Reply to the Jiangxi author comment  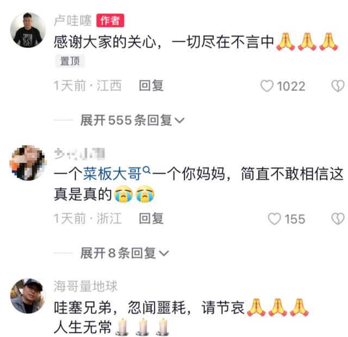[x=151, y=86]
